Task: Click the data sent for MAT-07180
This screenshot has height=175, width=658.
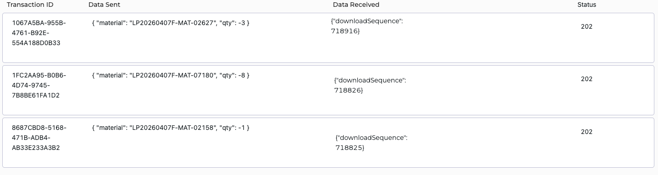Action: [170, 75]
